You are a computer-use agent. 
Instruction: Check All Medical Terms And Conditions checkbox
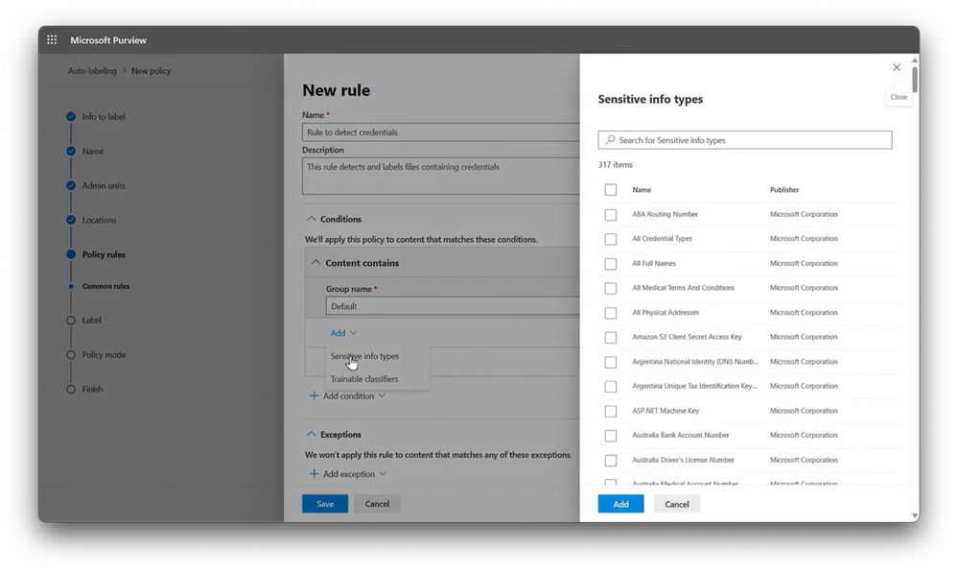(x=610, y=288)
